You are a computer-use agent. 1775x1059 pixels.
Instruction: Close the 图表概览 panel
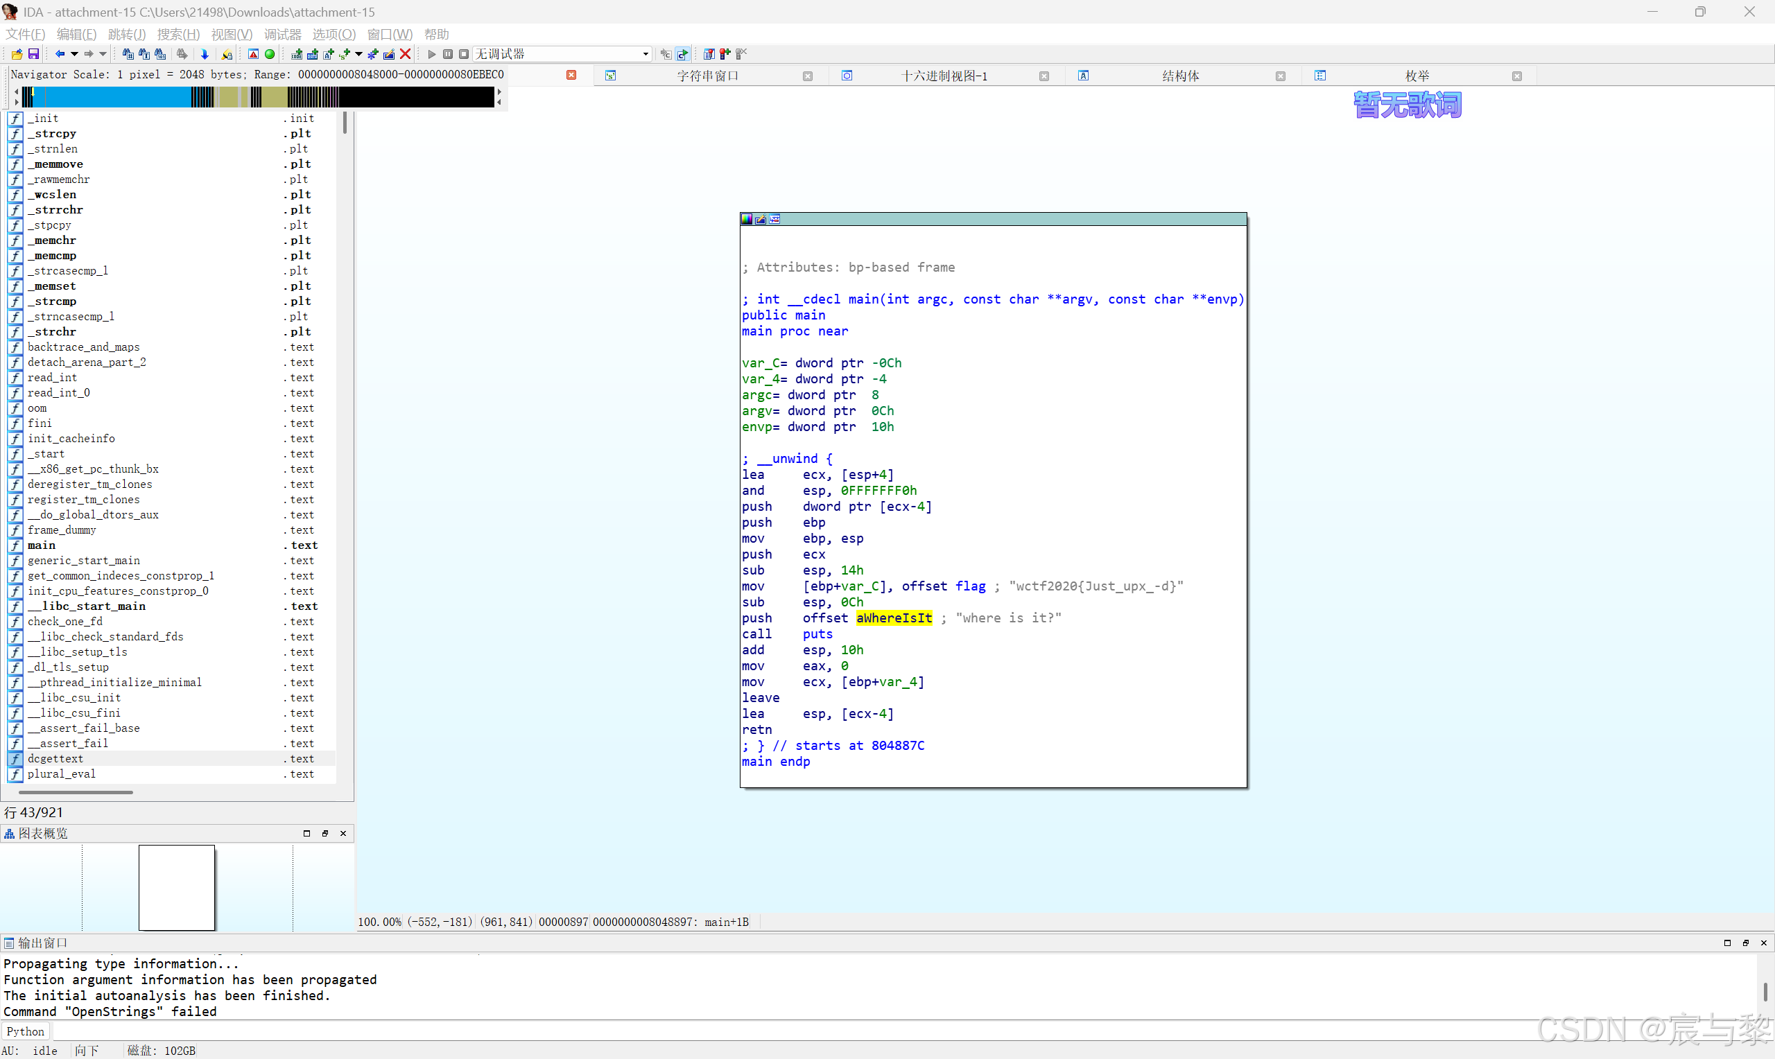[343, 834]
